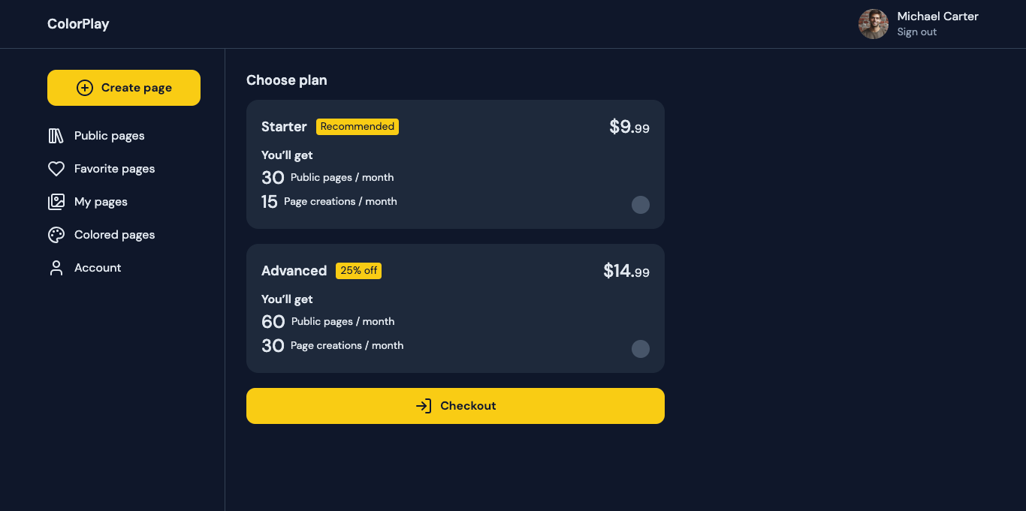Click the My pages gallery icon
The width and height of the screenshot is (1026, 511).
(56, 202)
